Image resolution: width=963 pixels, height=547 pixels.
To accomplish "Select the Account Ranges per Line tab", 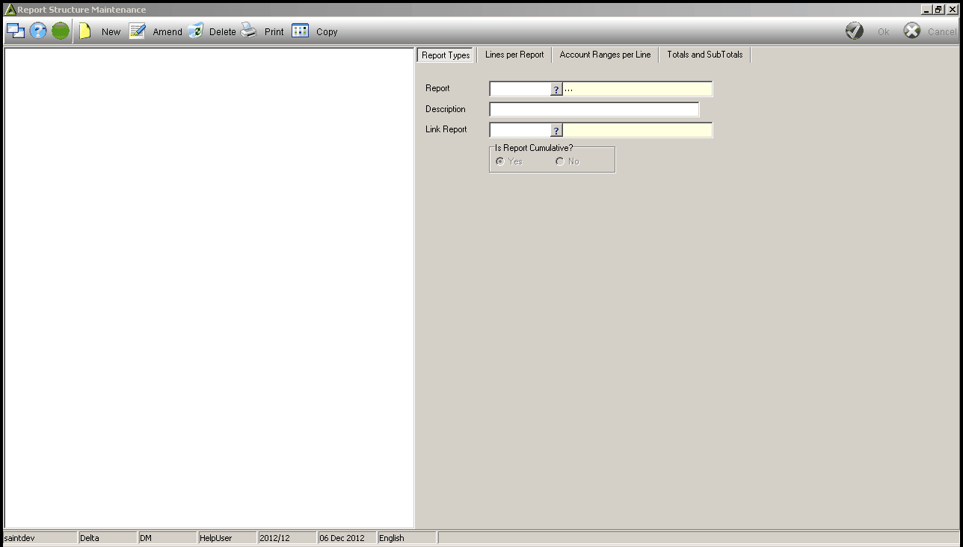I will click(605, 55).
